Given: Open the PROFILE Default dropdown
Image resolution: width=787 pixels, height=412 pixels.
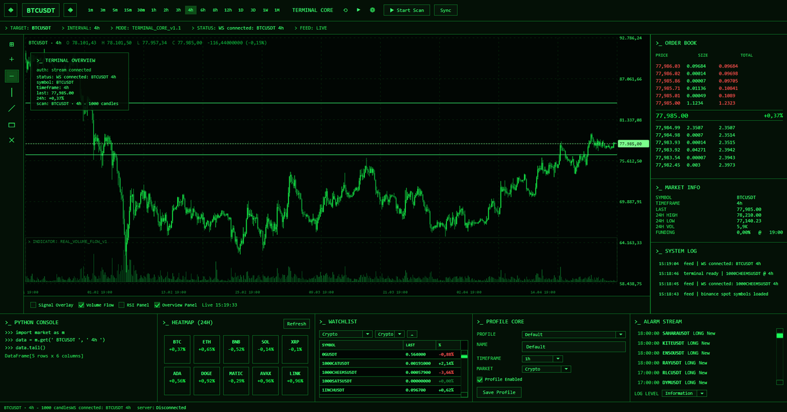Looking at the screenshot, I should 574,335.
